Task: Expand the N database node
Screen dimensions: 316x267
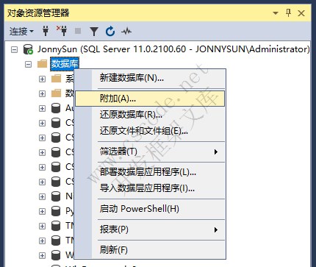Action: point(42,197)
